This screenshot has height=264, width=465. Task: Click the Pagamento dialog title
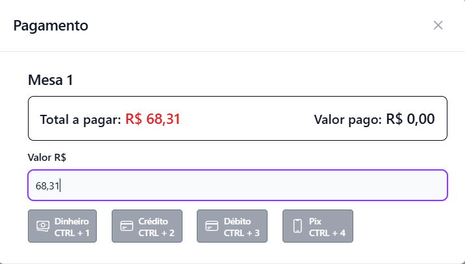(51, 26)
